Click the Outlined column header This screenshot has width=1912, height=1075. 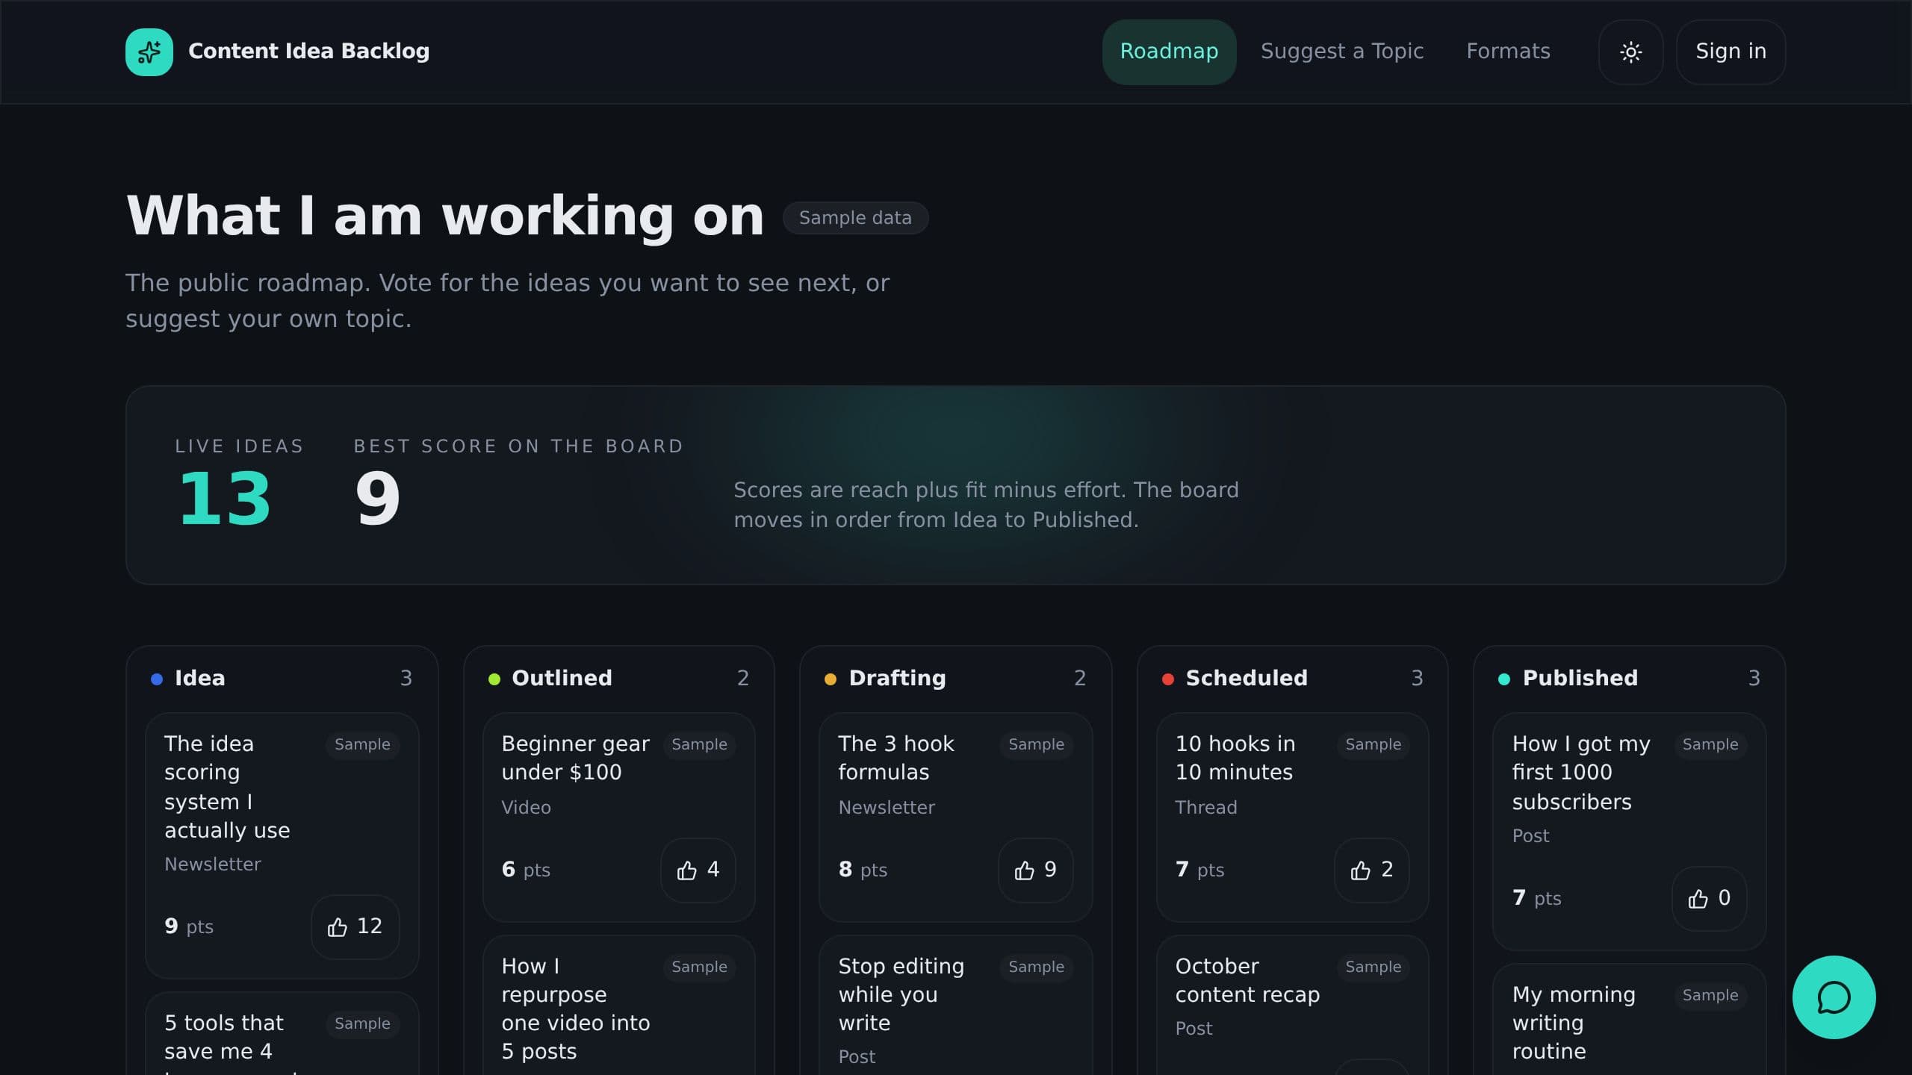pos(618,678)
